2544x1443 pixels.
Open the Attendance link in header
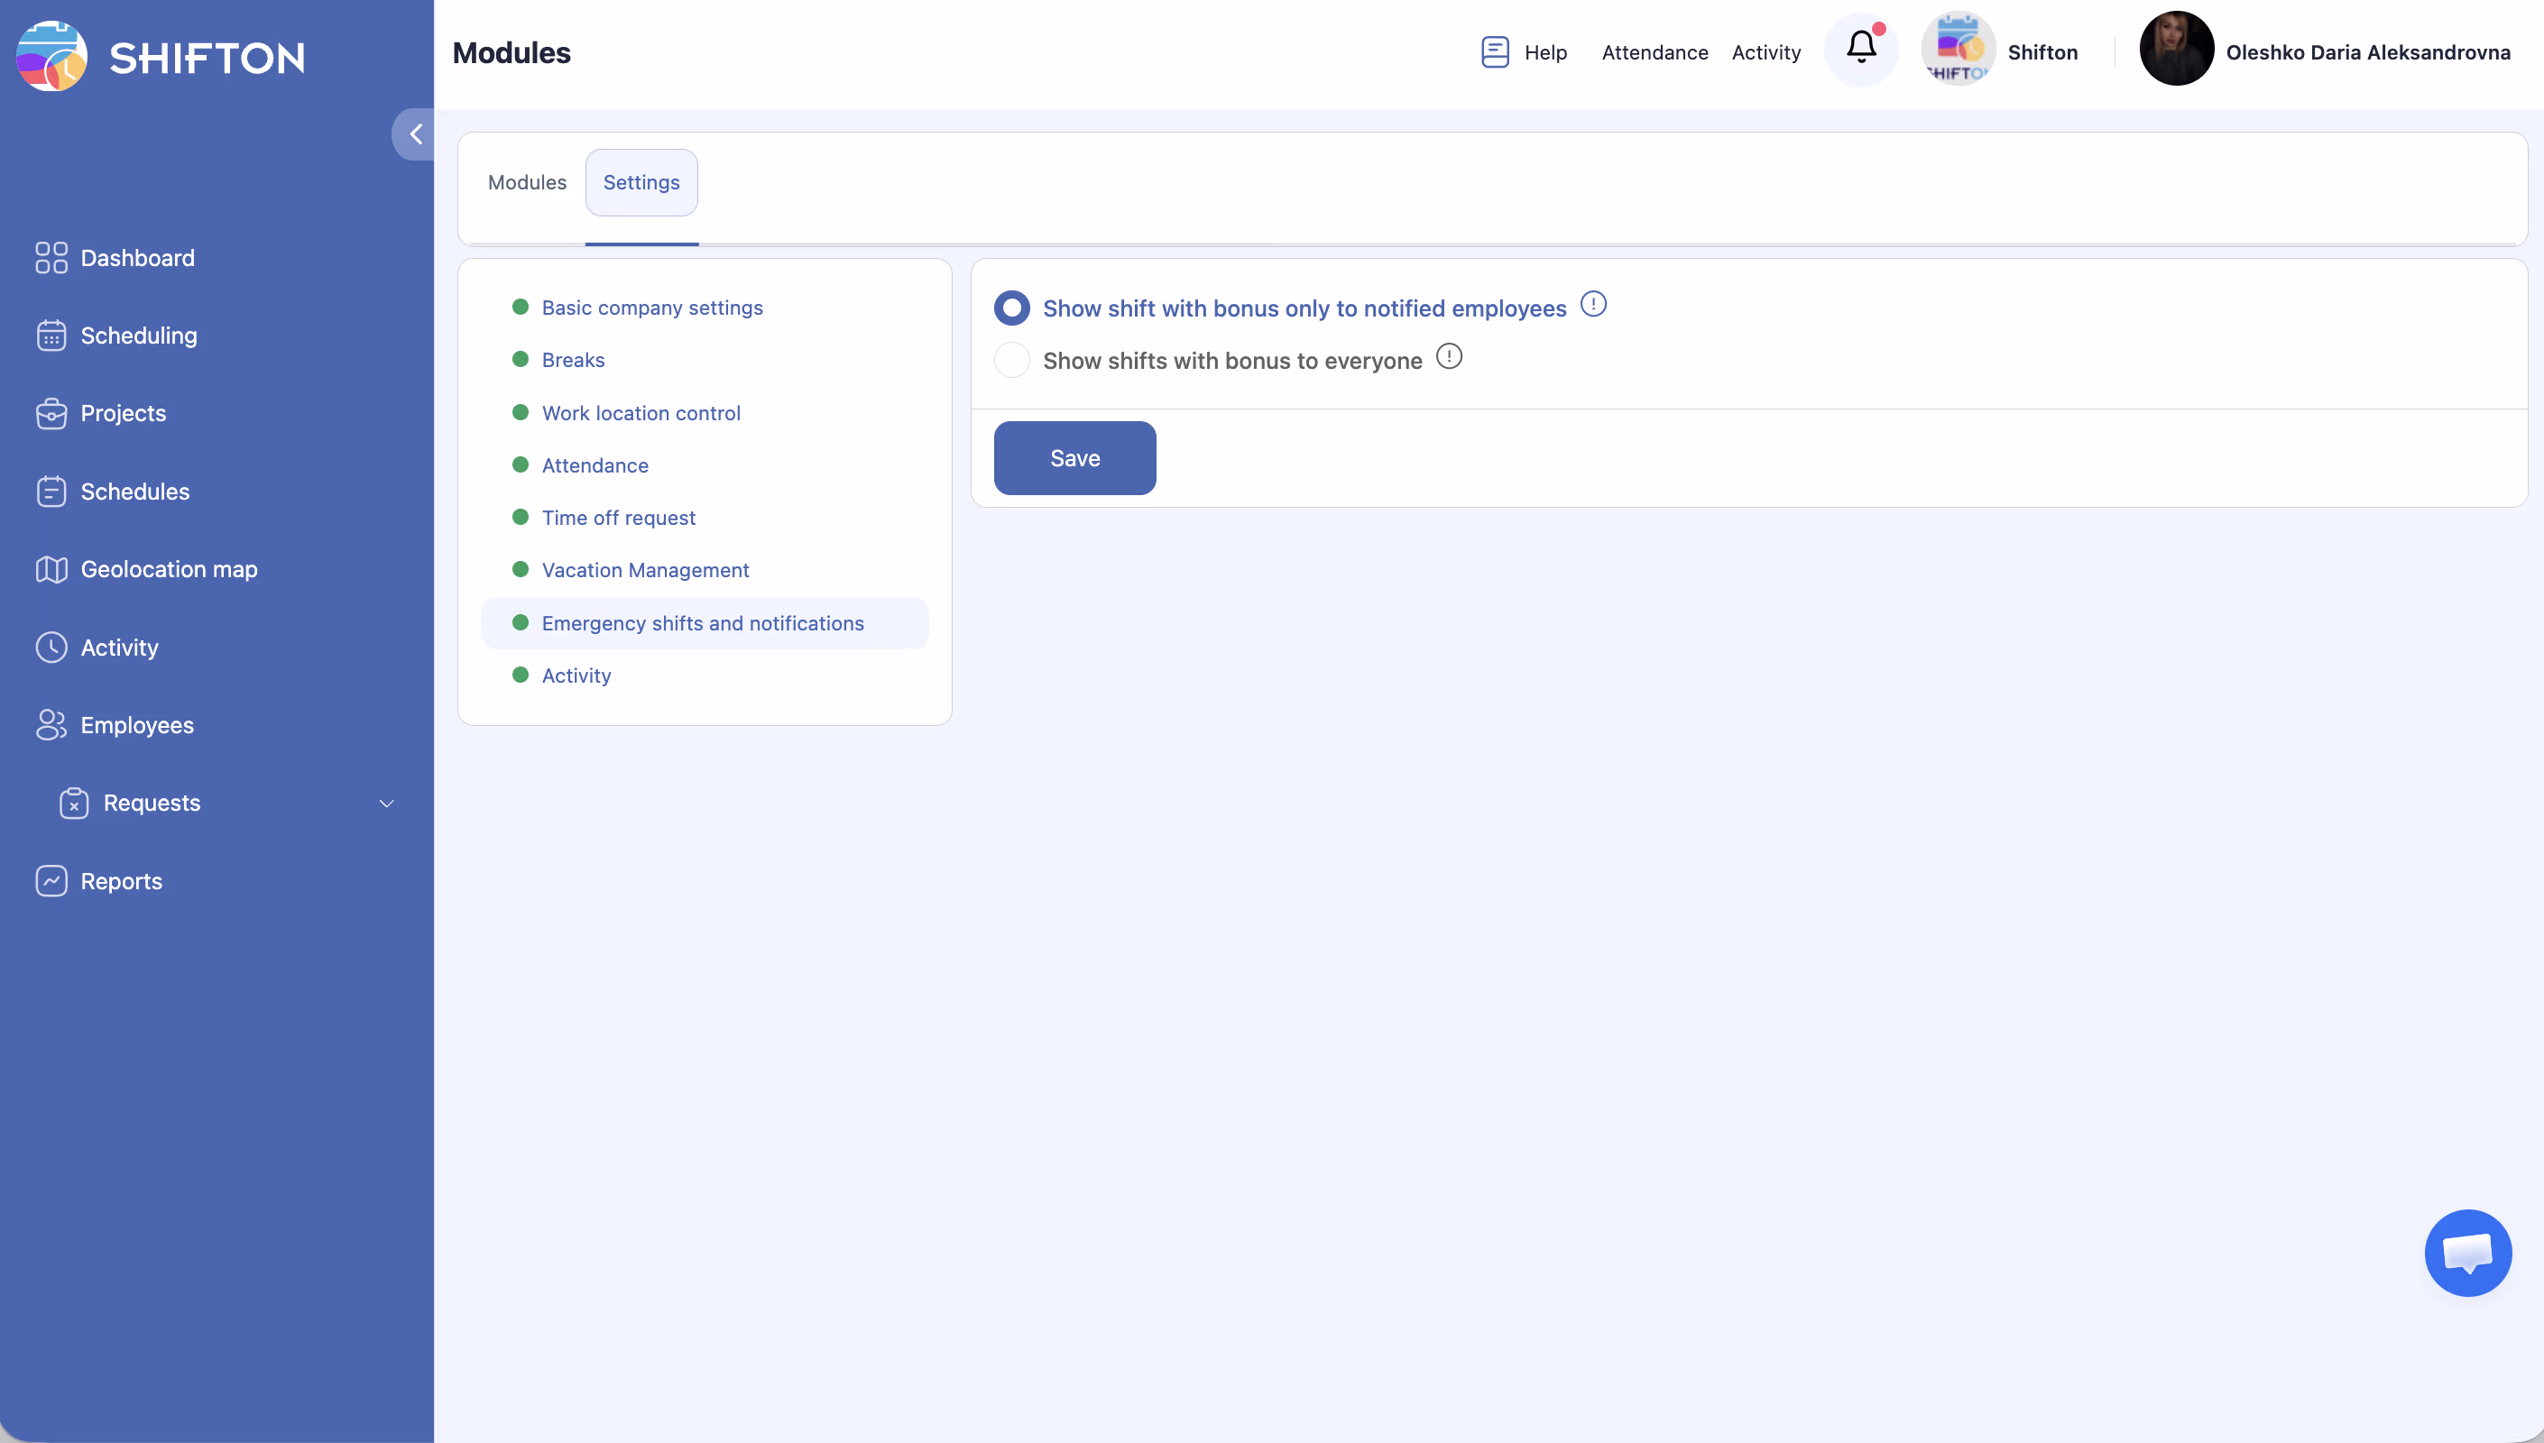1654,52
